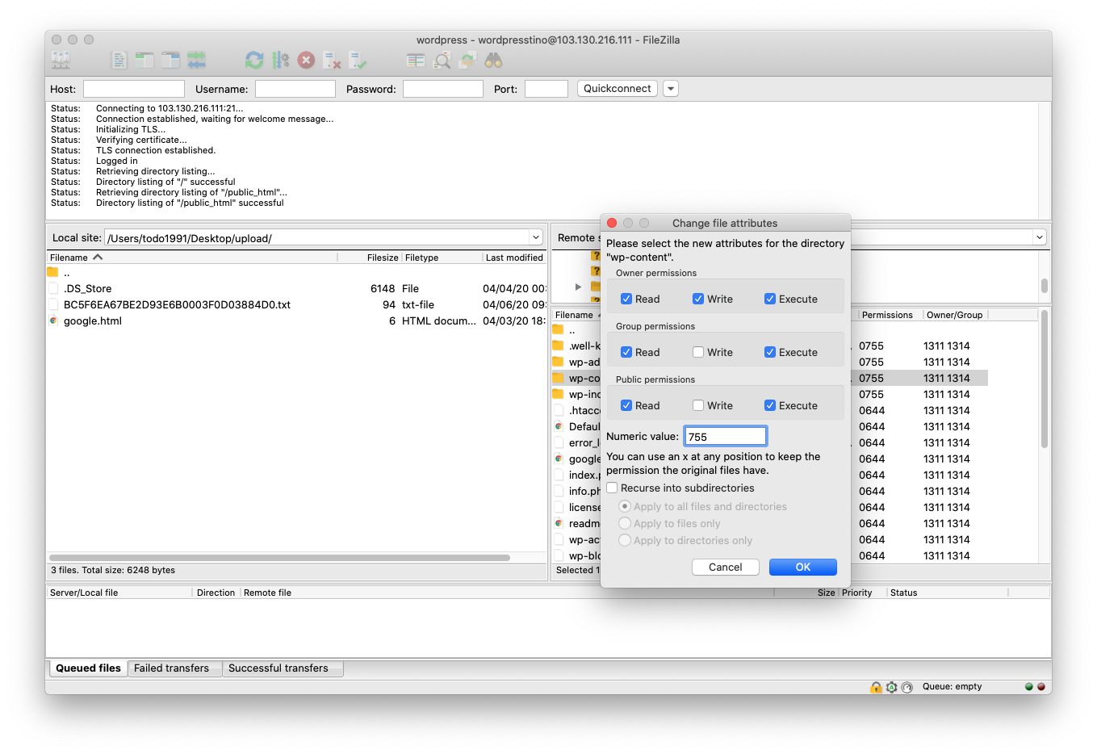
Task: Click the remote file list vertical scrollbar
Action: 1045,379
